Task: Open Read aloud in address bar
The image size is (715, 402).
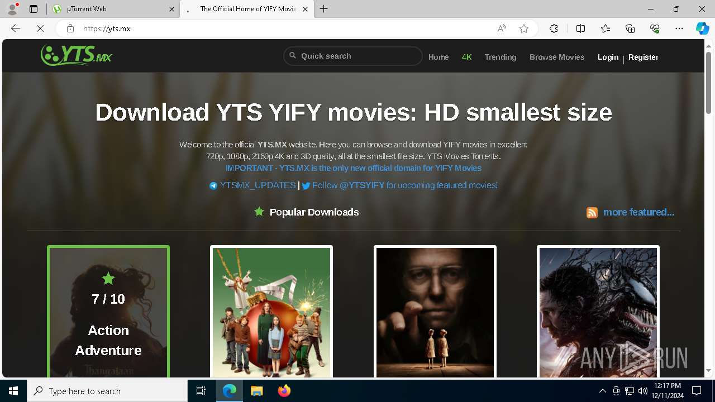Action: pyautogui.click(x=502, y=28)
